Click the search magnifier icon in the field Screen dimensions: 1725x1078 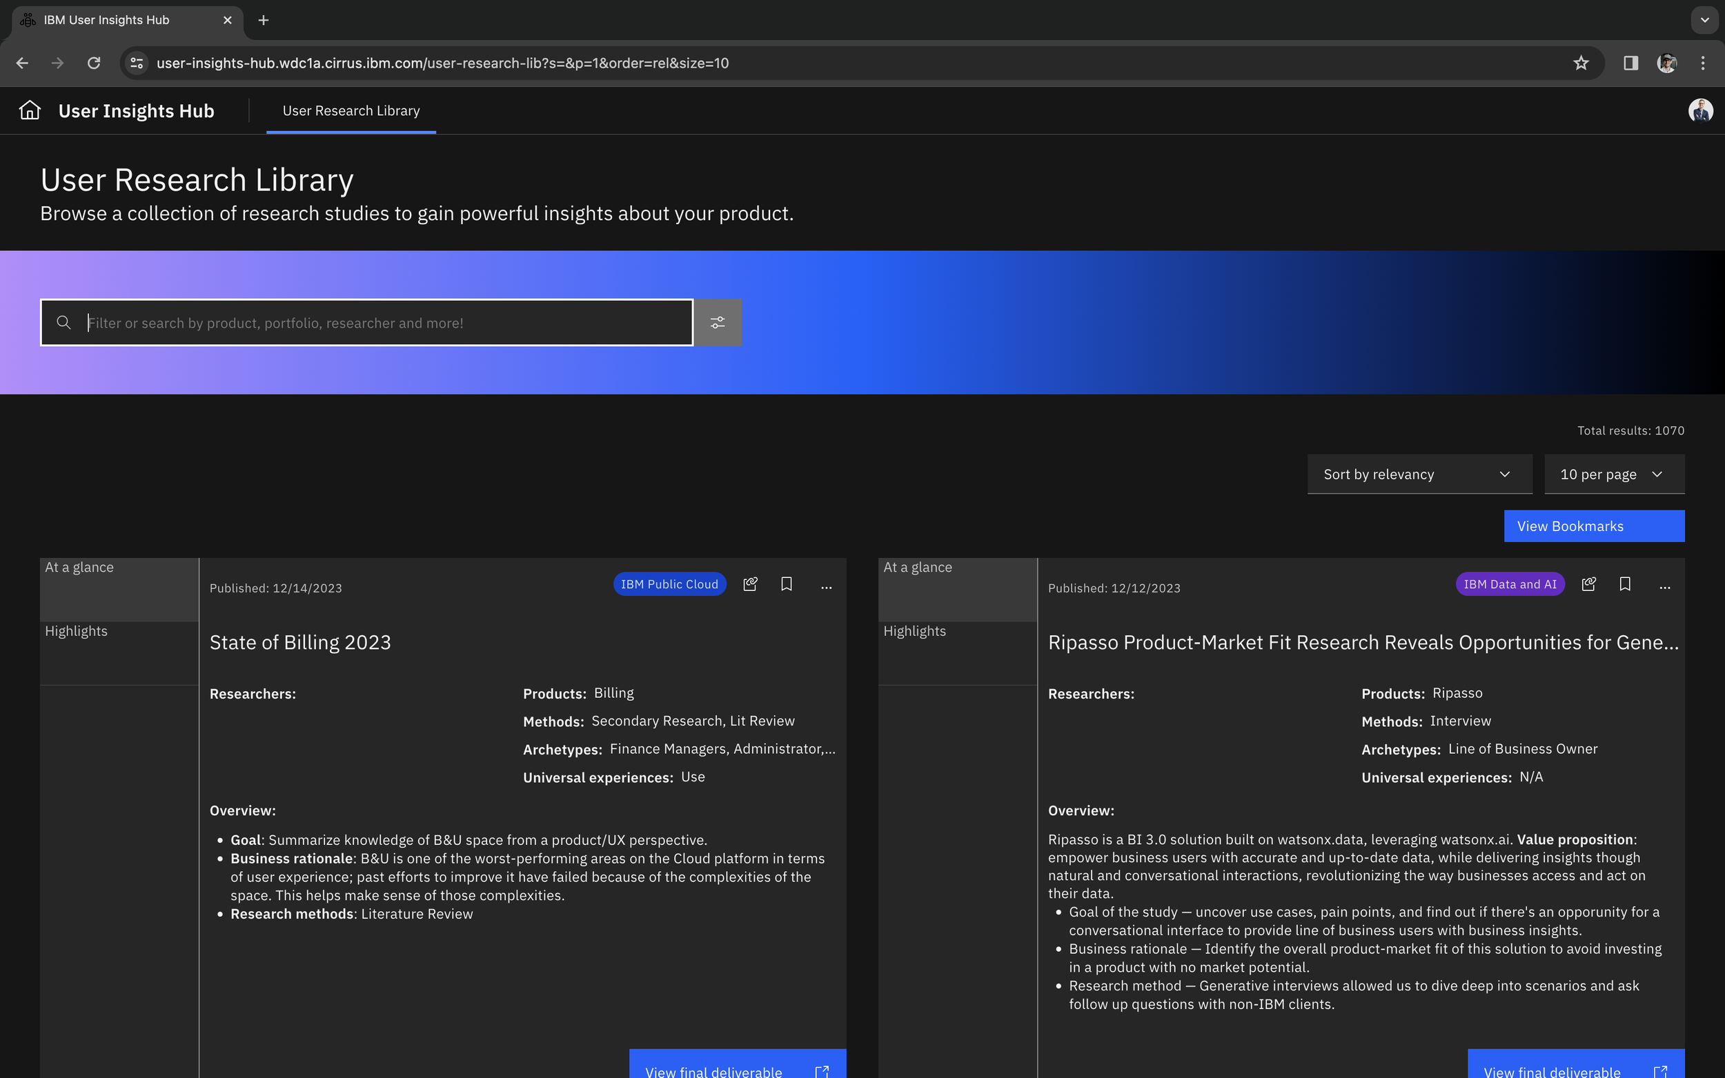(x=63, y=323)
